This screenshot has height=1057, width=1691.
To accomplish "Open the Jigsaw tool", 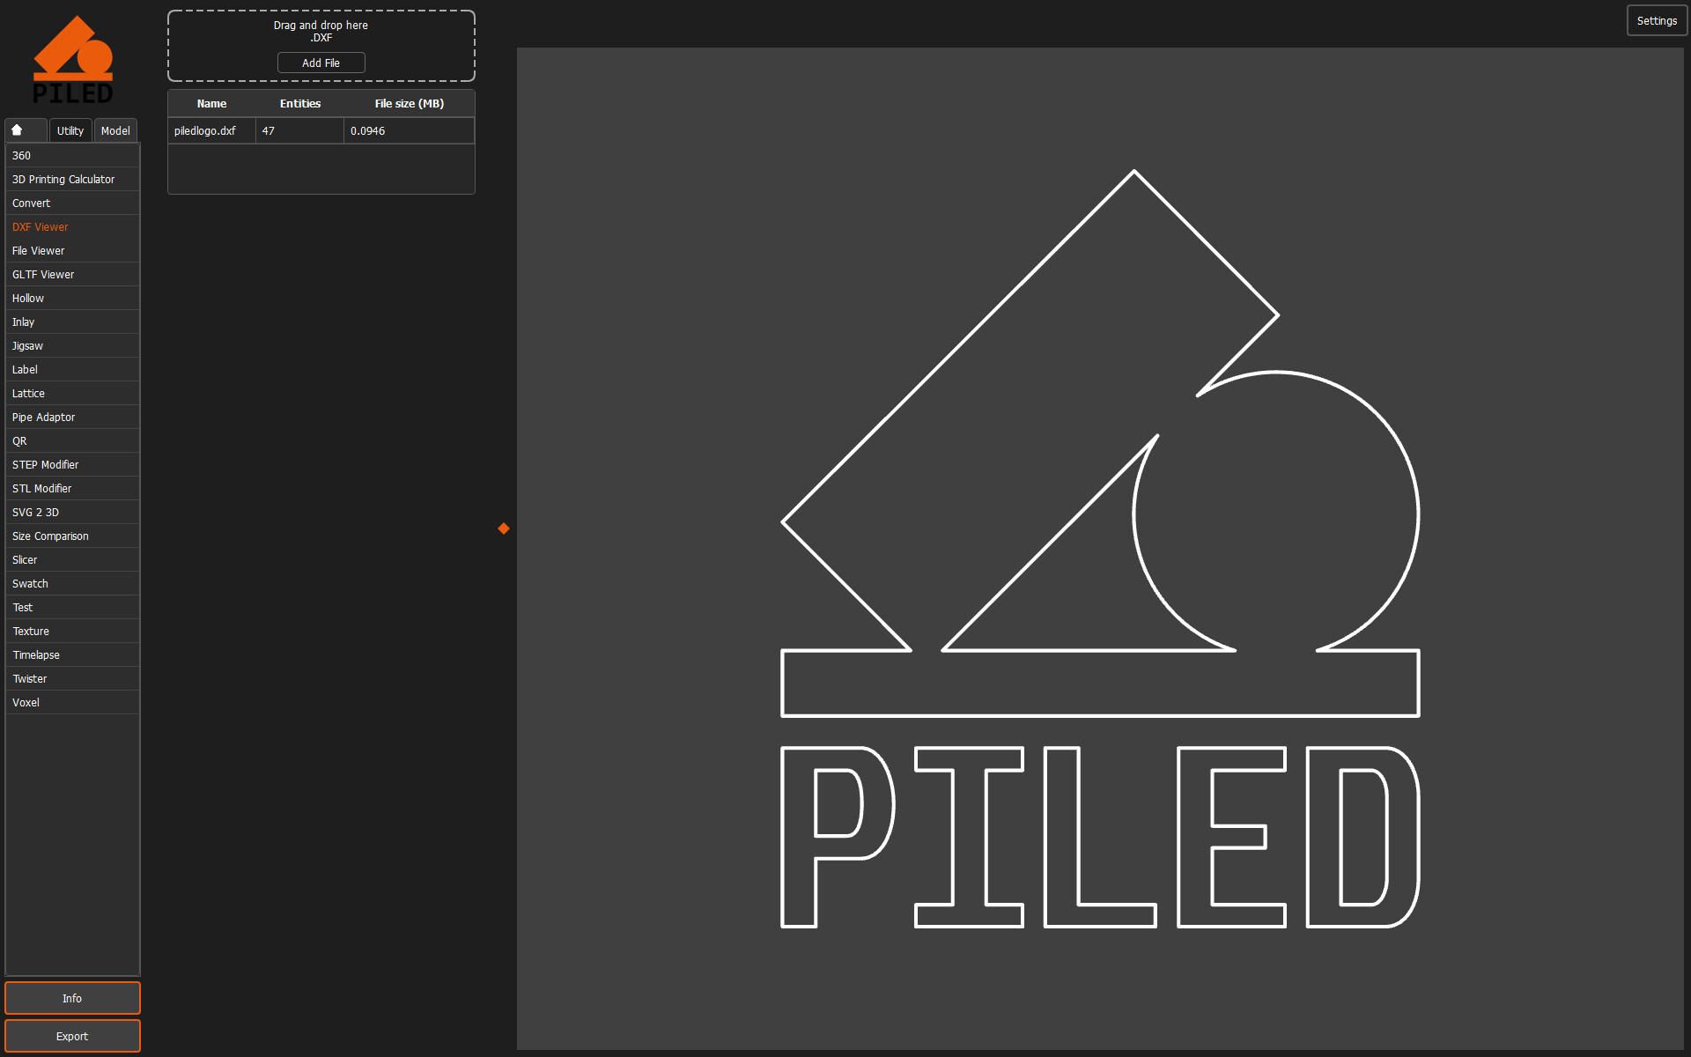I will [72, 345].
